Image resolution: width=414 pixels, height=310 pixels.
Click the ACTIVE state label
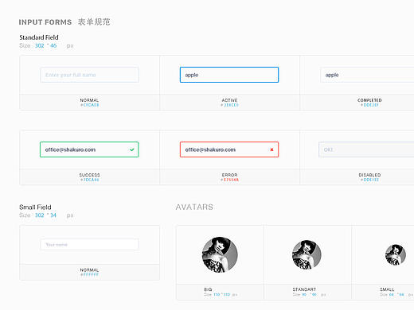pos(229,100)
